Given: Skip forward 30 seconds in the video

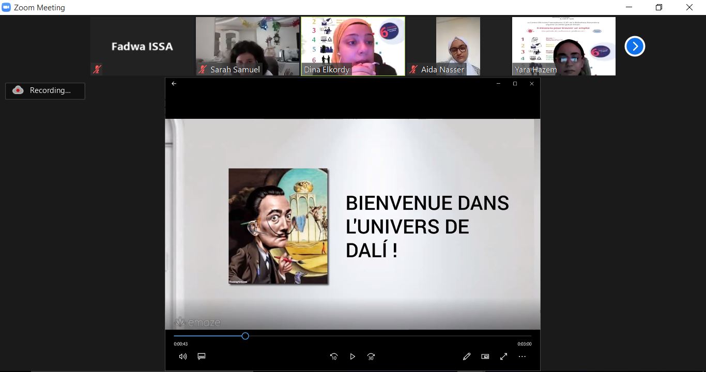Looking at the screenshot, I should [371, 357].
